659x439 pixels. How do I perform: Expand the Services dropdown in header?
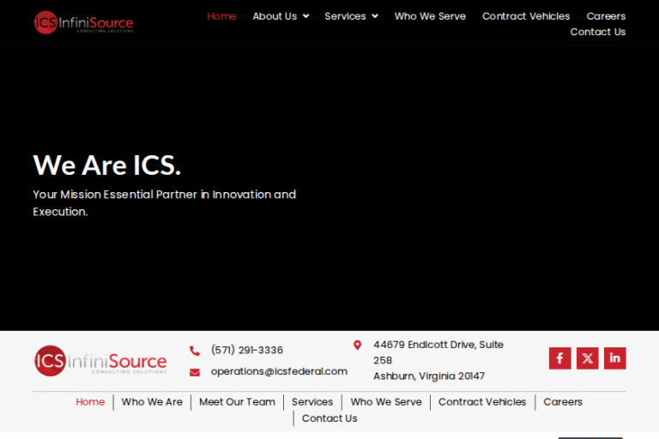click(x=351, y=16)
